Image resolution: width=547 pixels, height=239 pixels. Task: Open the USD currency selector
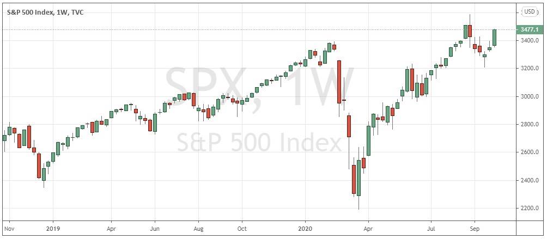(x=529, y=11)
